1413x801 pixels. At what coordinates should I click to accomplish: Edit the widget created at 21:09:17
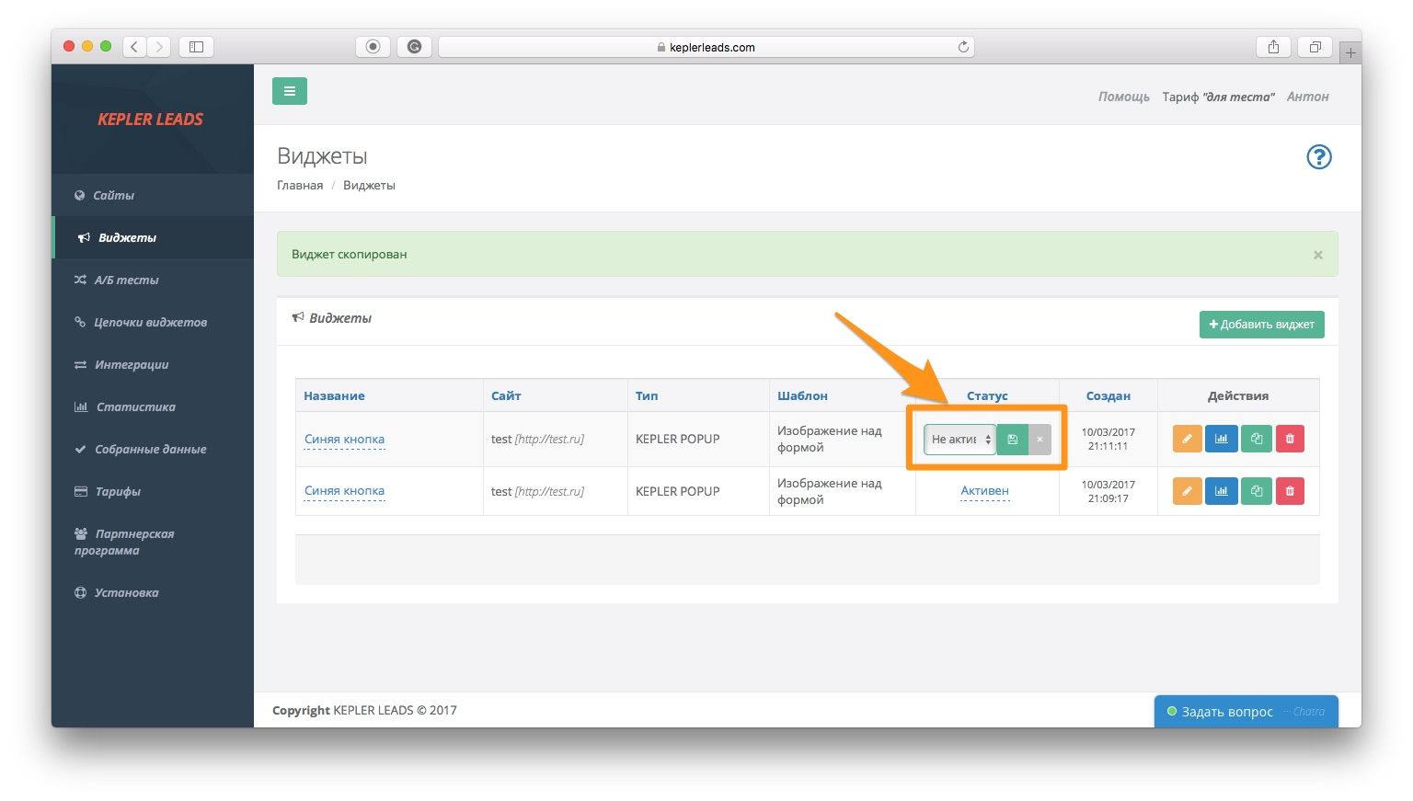coord(1187,491)
